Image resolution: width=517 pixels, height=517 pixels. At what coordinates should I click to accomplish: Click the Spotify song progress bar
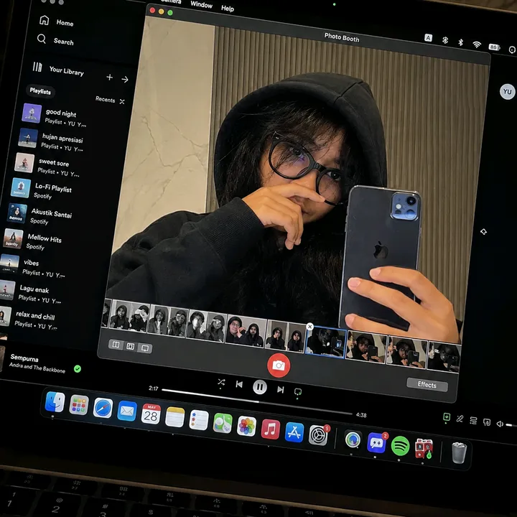coord(257,401)
